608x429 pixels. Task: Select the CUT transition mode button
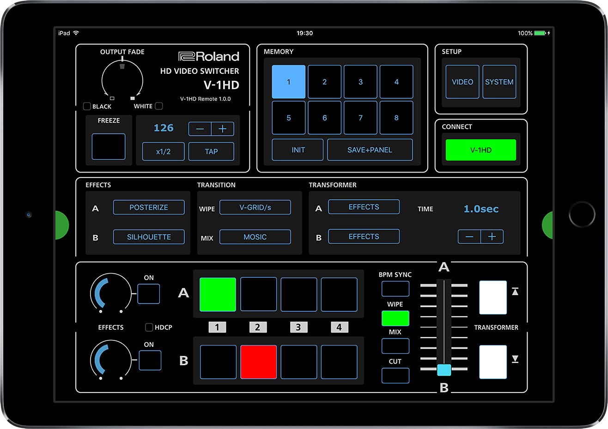pyautogui.click(x=395, y=375)
